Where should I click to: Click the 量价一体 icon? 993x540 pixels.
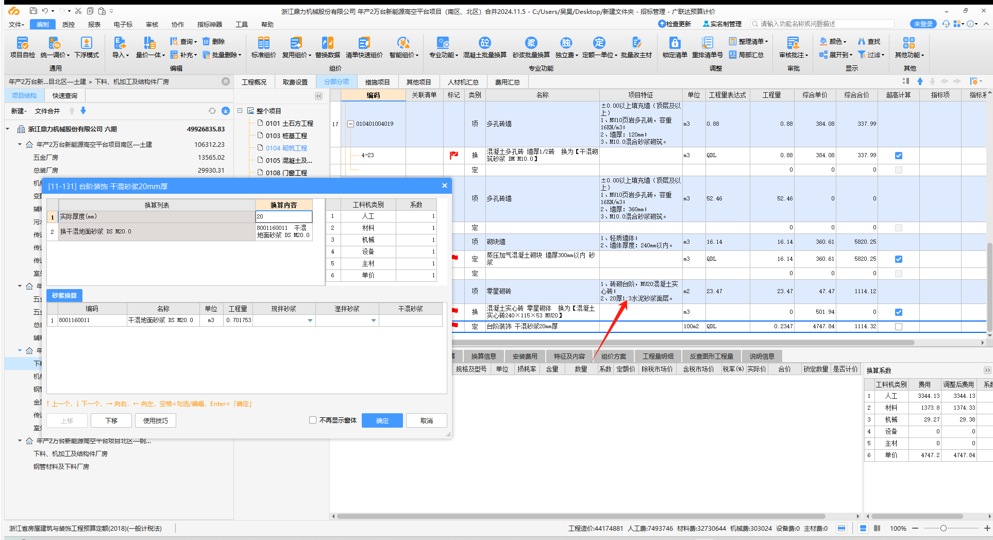pos(150,47)
